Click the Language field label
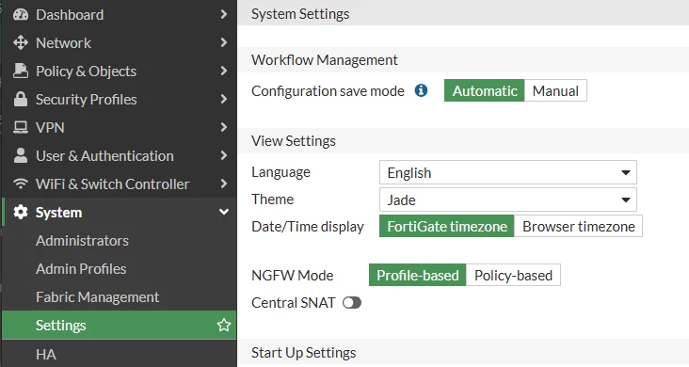The height and width of the screenshot is (367, 689). pos(280,172)
